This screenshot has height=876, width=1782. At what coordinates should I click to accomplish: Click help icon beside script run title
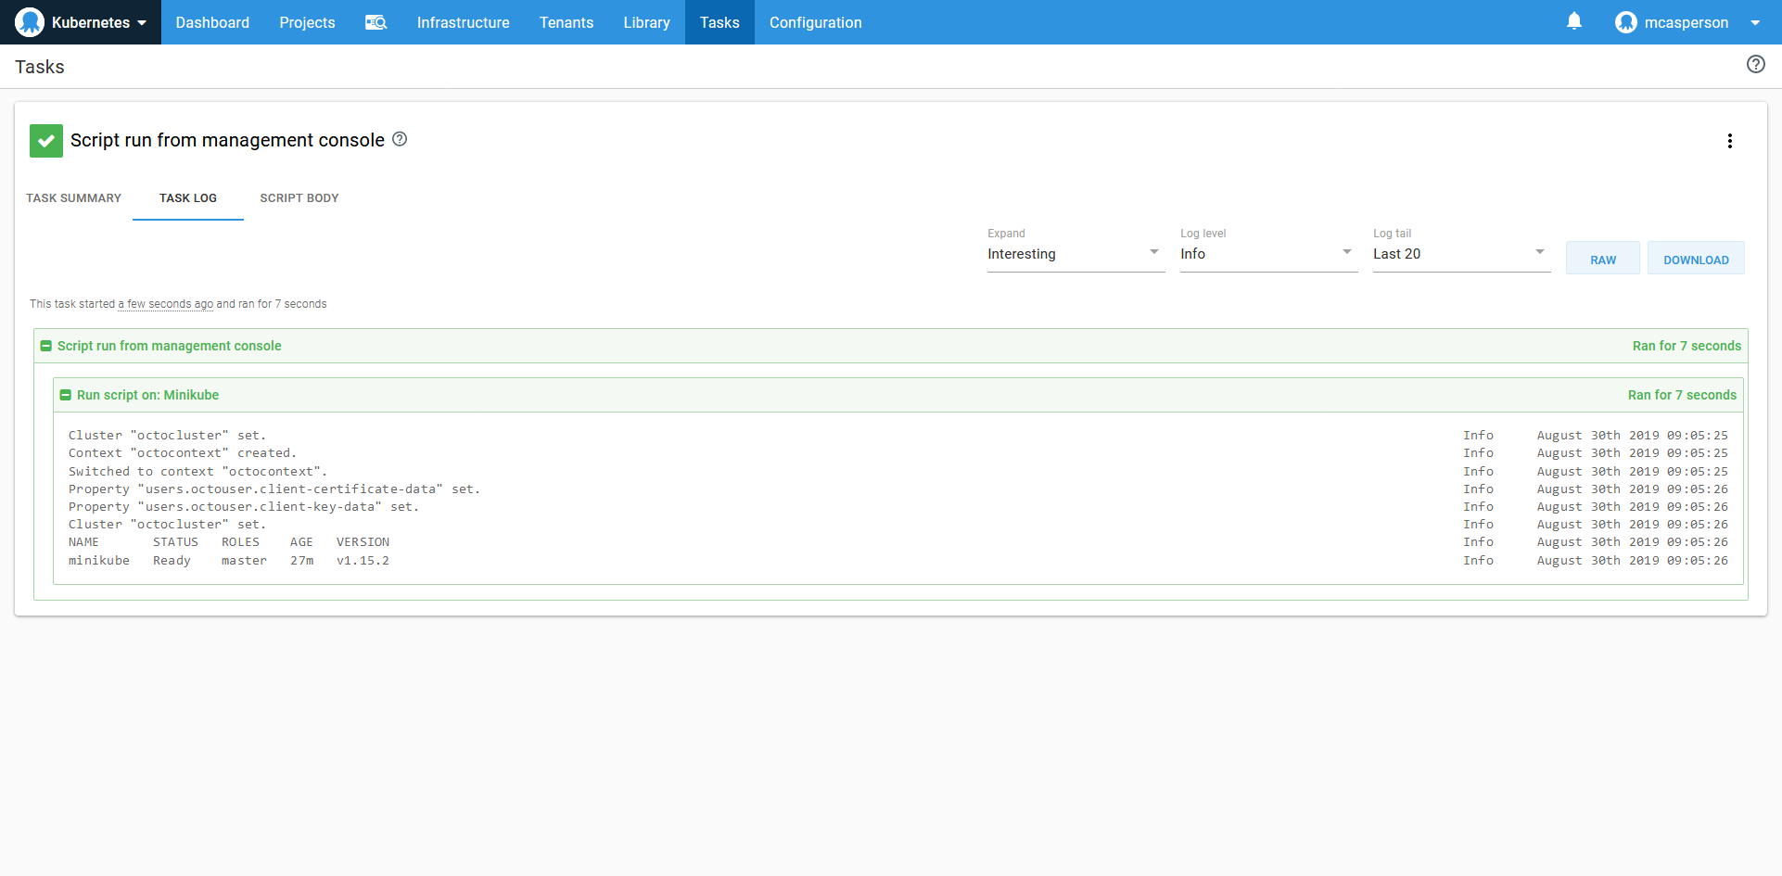click(x=400, y=139)
